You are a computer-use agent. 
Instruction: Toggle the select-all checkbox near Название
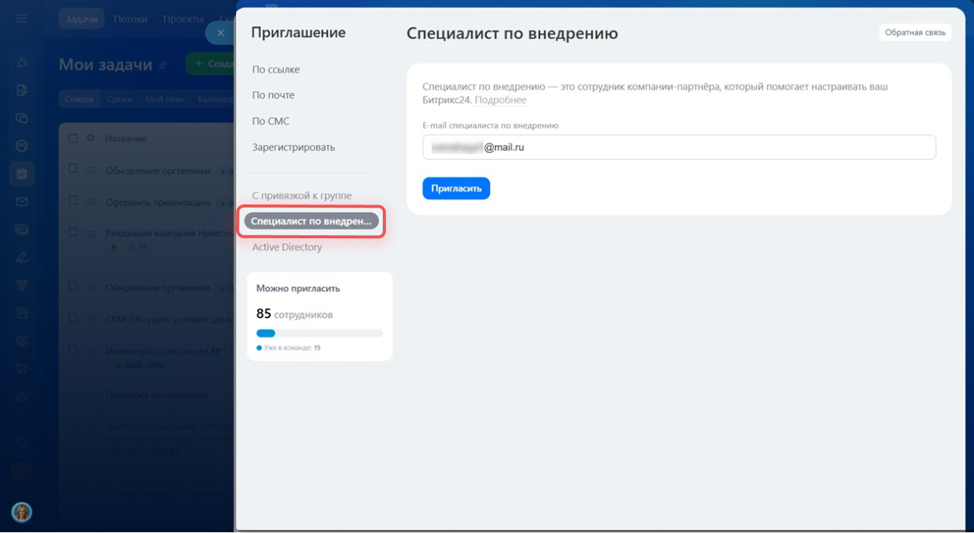point(73,139)
